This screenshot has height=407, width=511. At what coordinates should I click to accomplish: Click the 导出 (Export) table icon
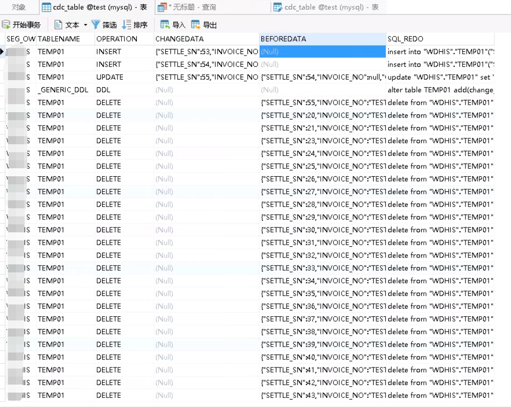195,24
